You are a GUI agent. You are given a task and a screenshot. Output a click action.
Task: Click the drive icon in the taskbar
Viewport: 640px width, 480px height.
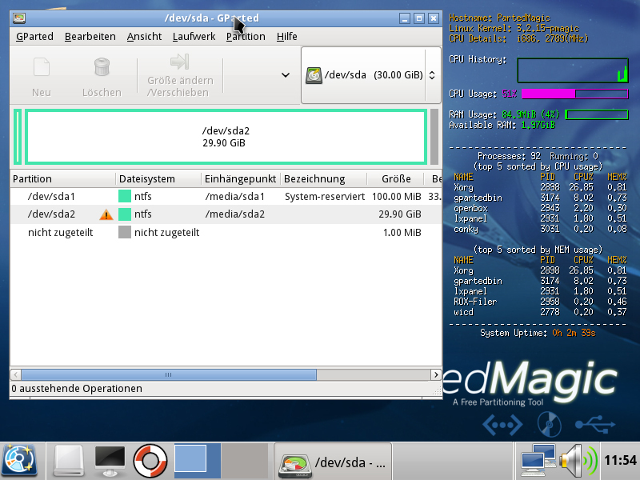tap(69, 462)
